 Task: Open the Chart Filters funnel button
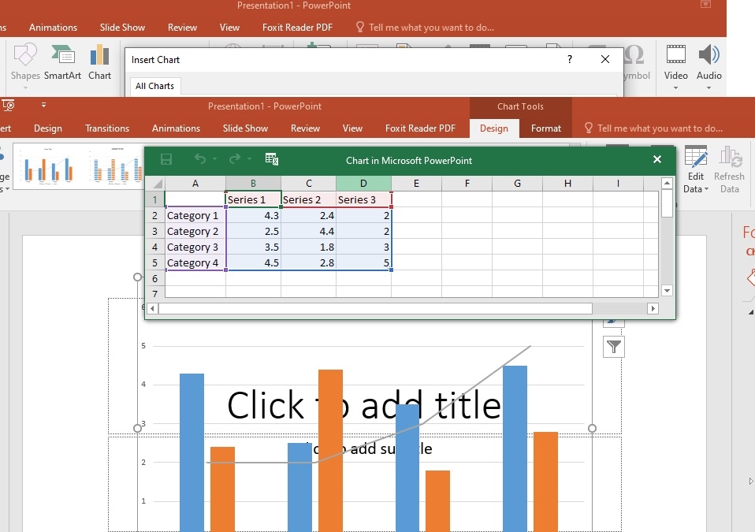point(614,347)
